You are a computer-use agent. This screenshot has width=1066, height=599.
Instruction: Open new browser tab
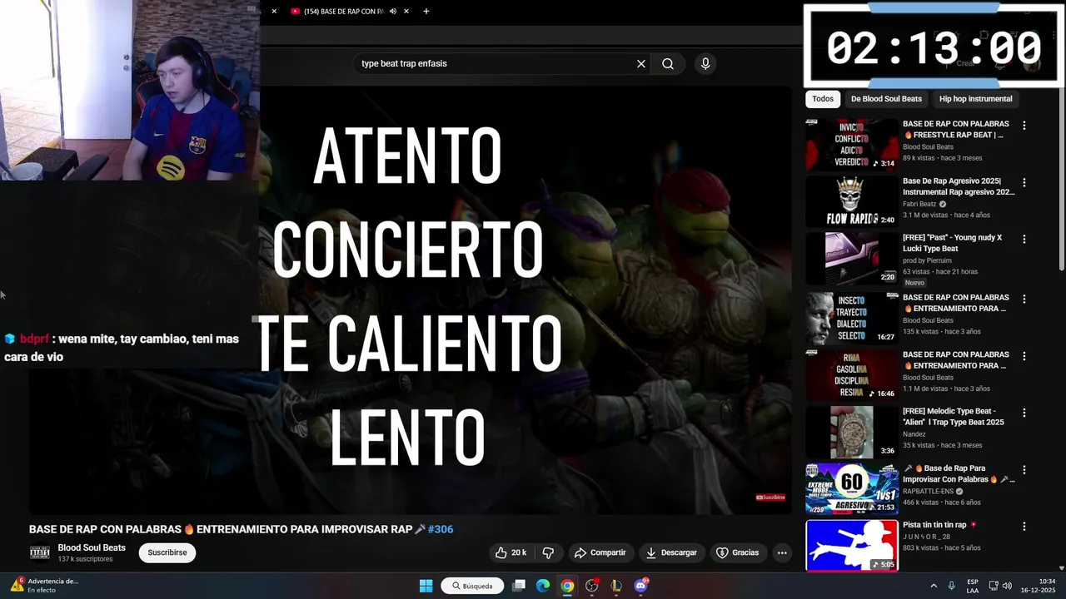pos(426,12)
